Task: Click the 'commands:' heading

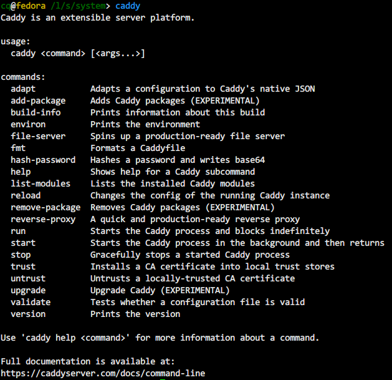Action: point(23,77)
